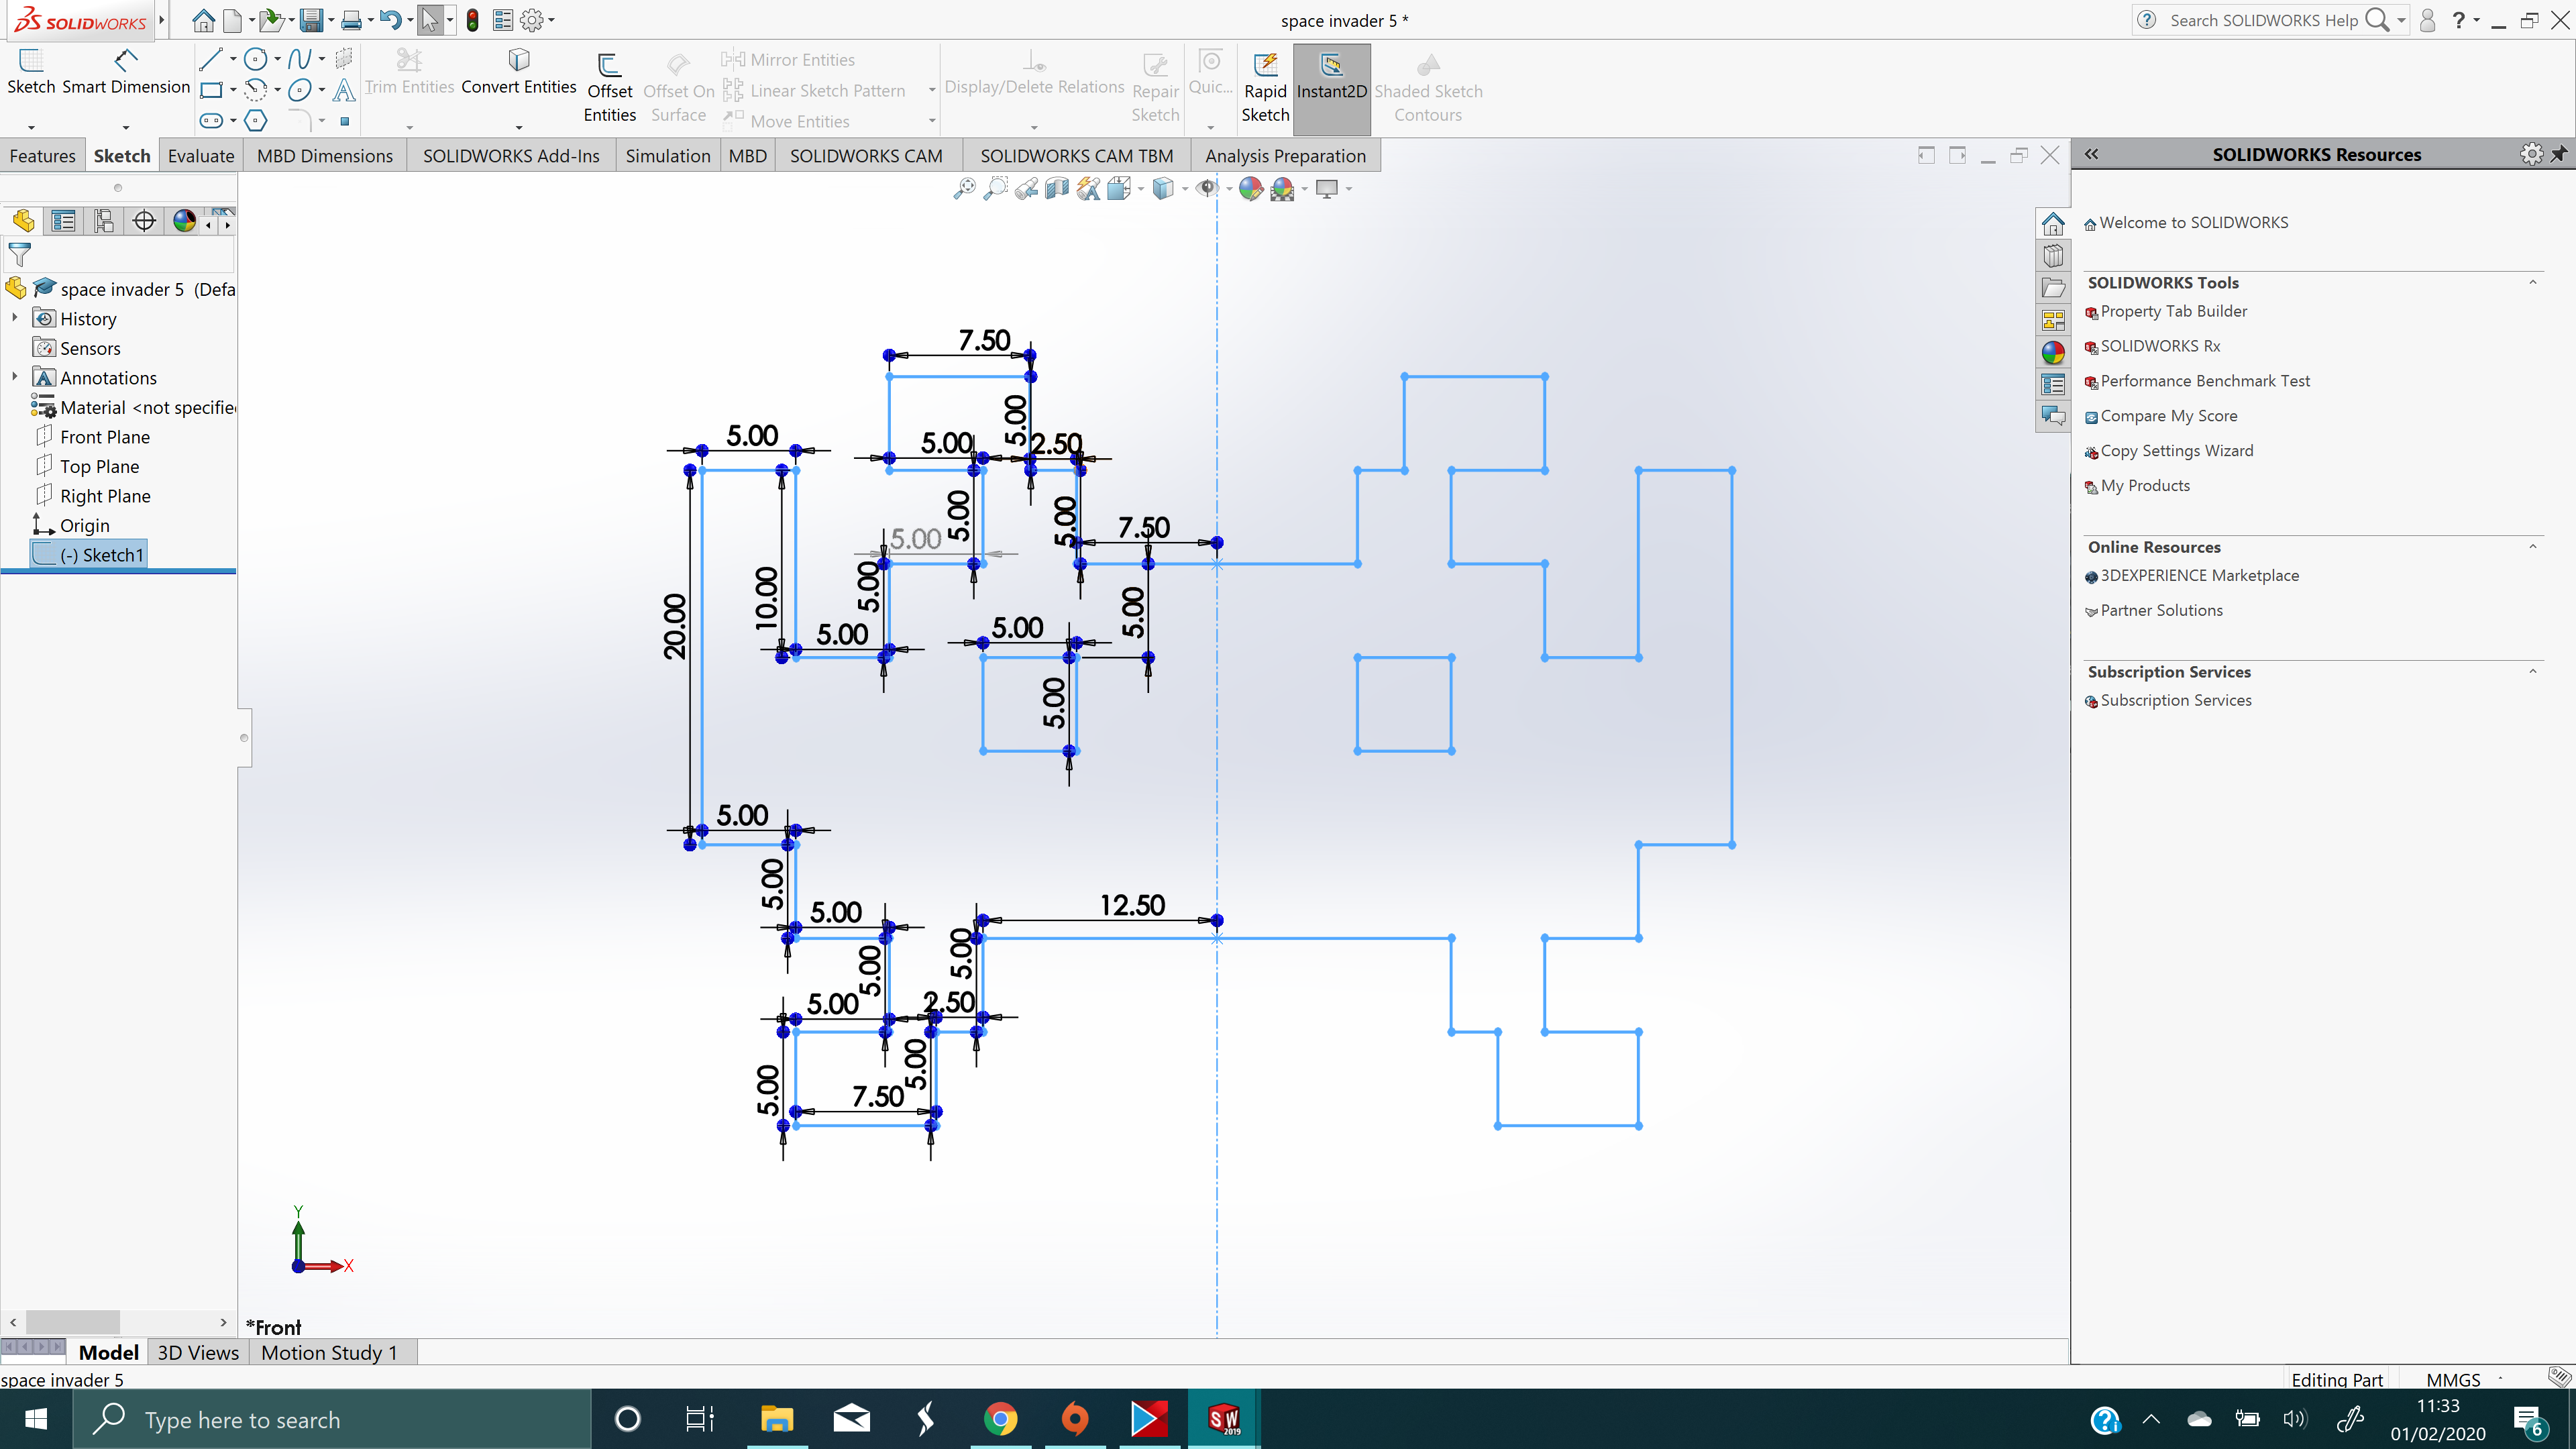Image resolution: width=2576 pixels, height=1449 pixels.
Task: Click the Section View icon
Action: point(1057,188)
